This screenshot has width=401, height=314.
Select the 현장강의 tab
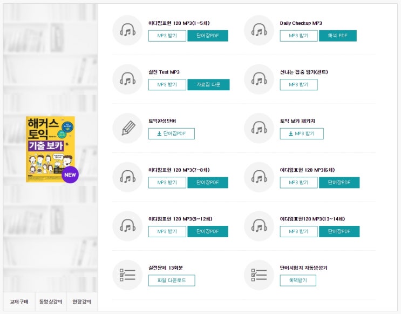pos(81,302)
